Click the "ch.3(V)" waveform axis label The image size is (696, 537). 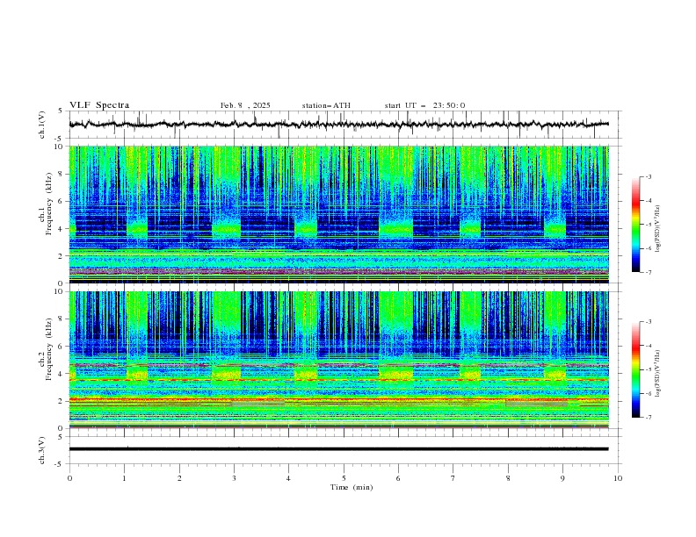tap(42, 450)
